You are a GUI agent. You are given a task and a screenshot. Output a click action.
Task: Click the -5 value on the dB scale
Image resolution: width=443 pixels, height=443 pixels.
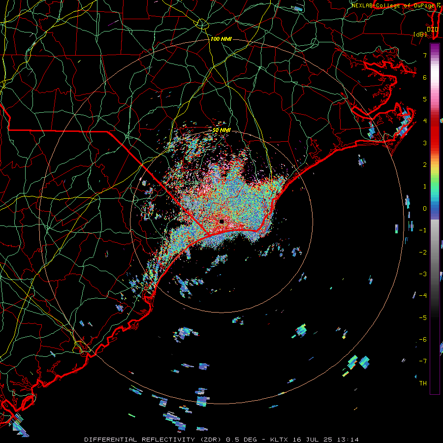click(423, 318)
